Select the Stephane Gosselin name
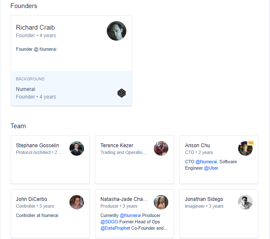The height and width of the screenshot is (239, 270). 37,146
